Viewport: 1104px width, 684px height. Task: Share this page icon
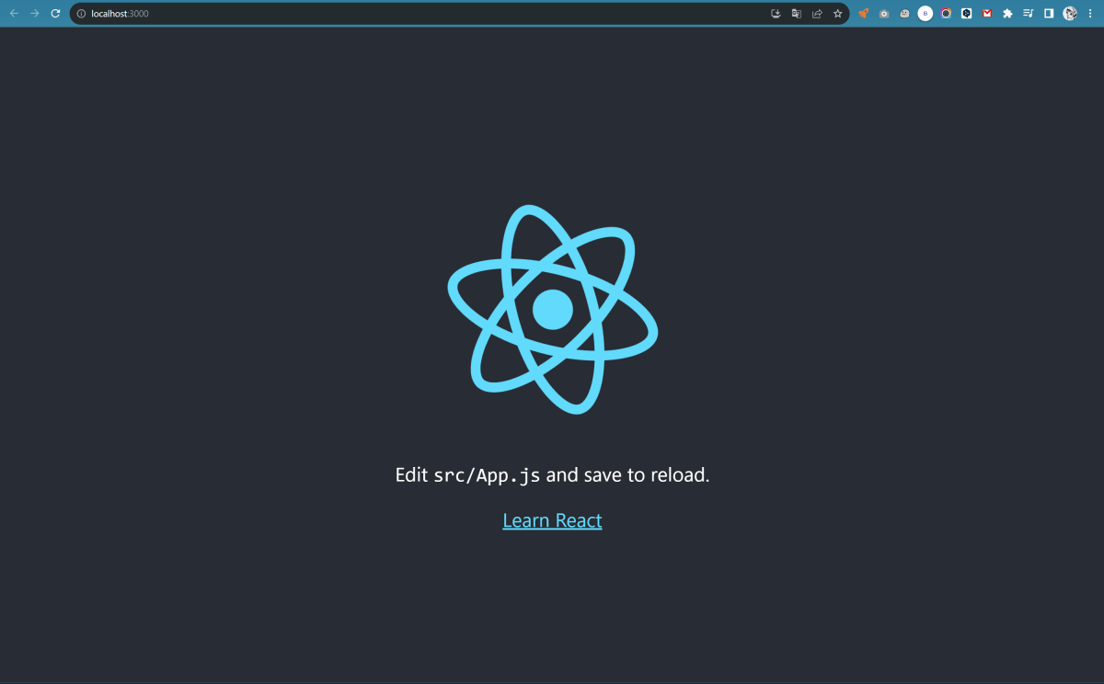click(x=817, y=14)
